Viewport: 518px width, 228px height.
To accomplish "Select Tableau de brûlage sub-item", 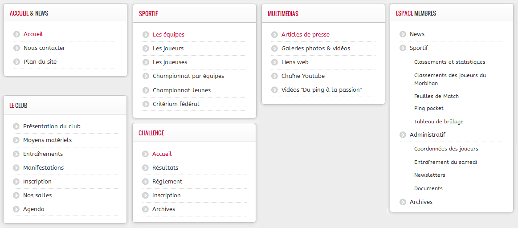I will [439, 122].
